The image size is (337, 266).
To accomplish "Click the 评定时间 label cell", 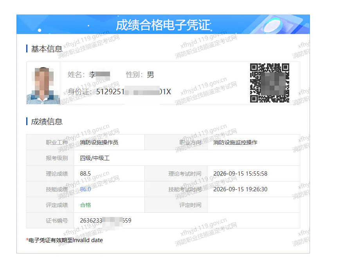I will (176, 205).
